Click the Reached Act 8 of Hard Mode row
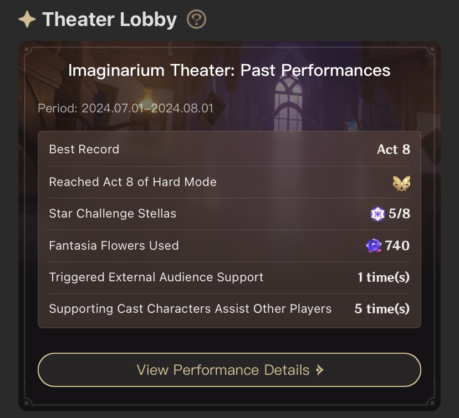Screen dimensions: 459x418 pos(229,182)
